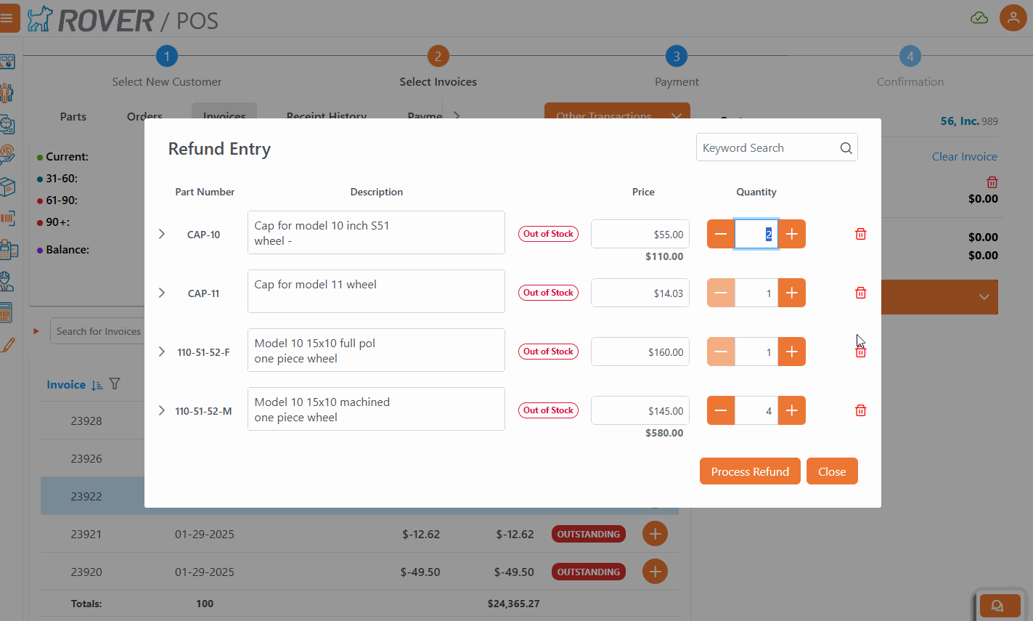The image size is (1033, 621).
Task: Focus the Keyword Search field
Action: pyautogui.click(x=766, y=148)
